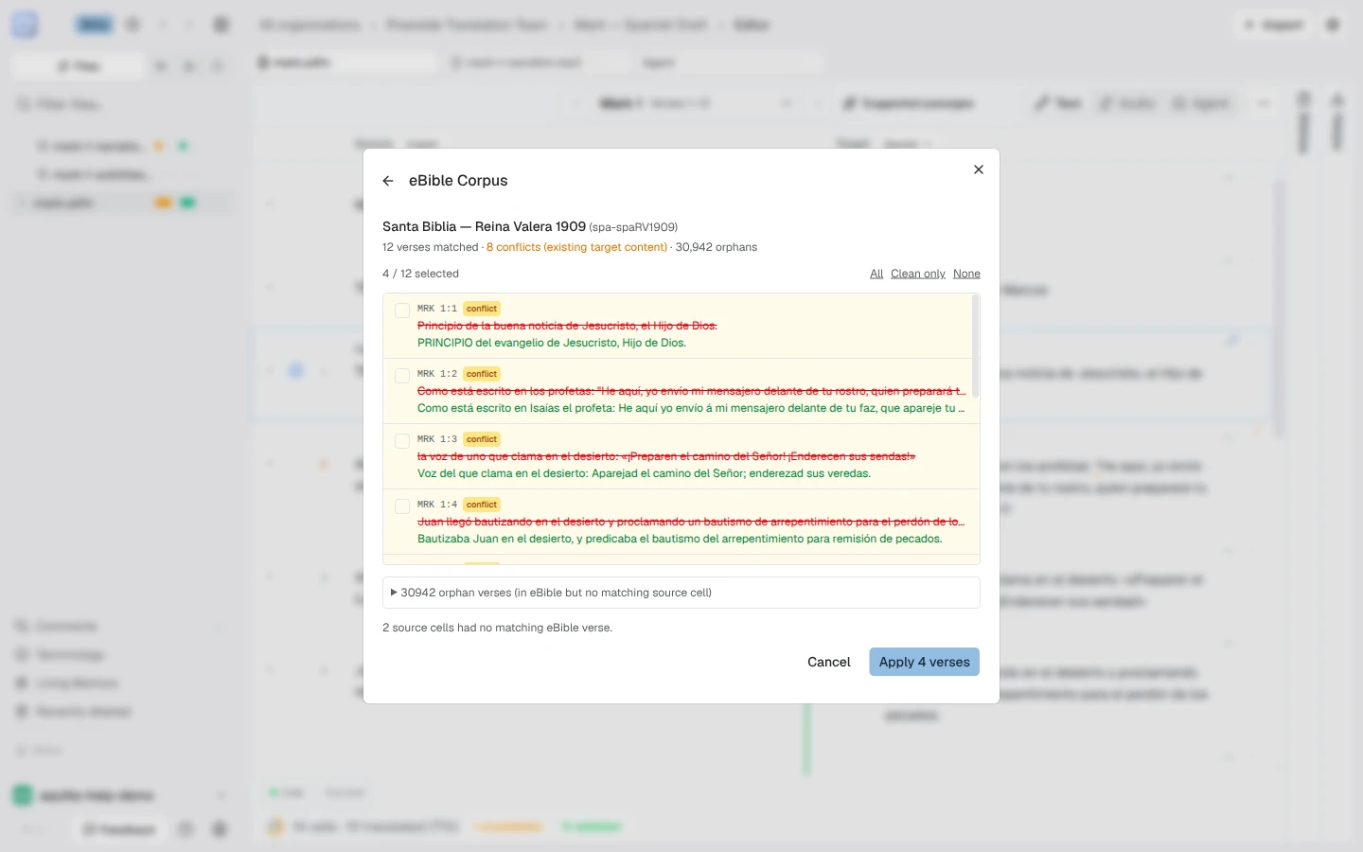1363x852 pixels.
Task: Select the MRK 1:3 verse checkbox
Action: coord(402,441)
